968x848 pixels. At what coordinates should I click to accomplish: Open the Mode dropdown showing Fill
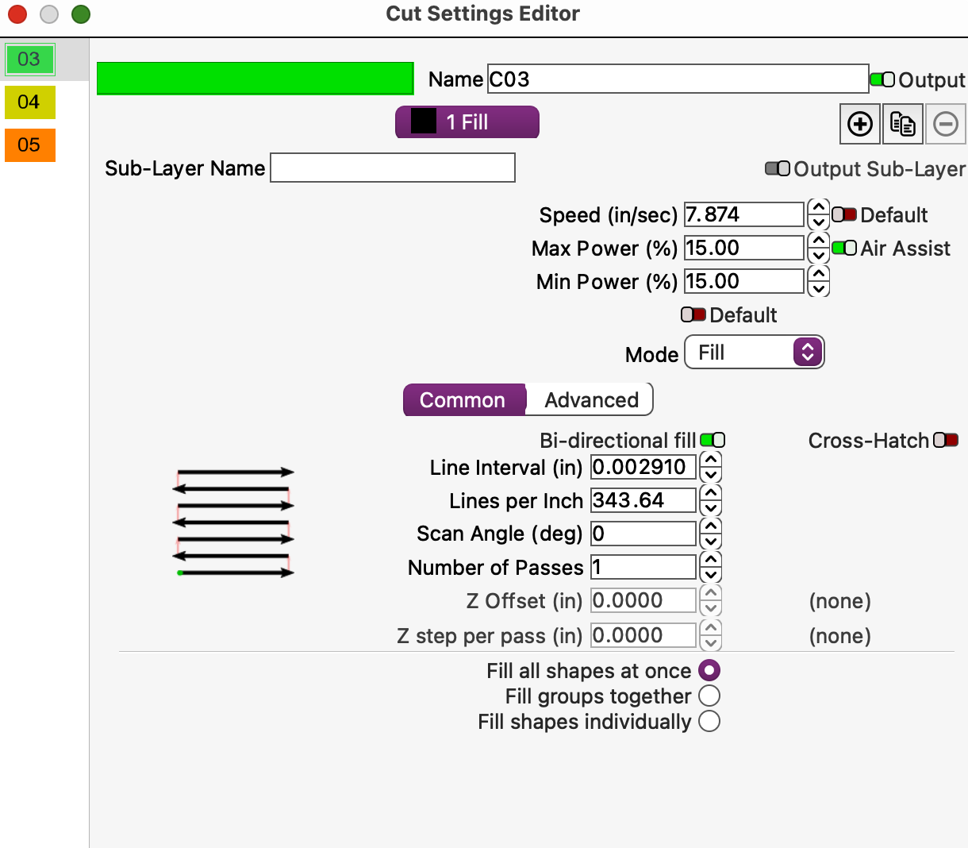(x=755, y=352)
